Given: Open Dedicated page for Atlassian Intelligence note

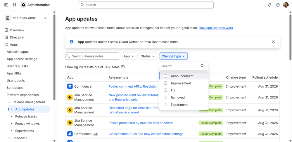Looking at the screenshot, I should (x=134, y=110).
